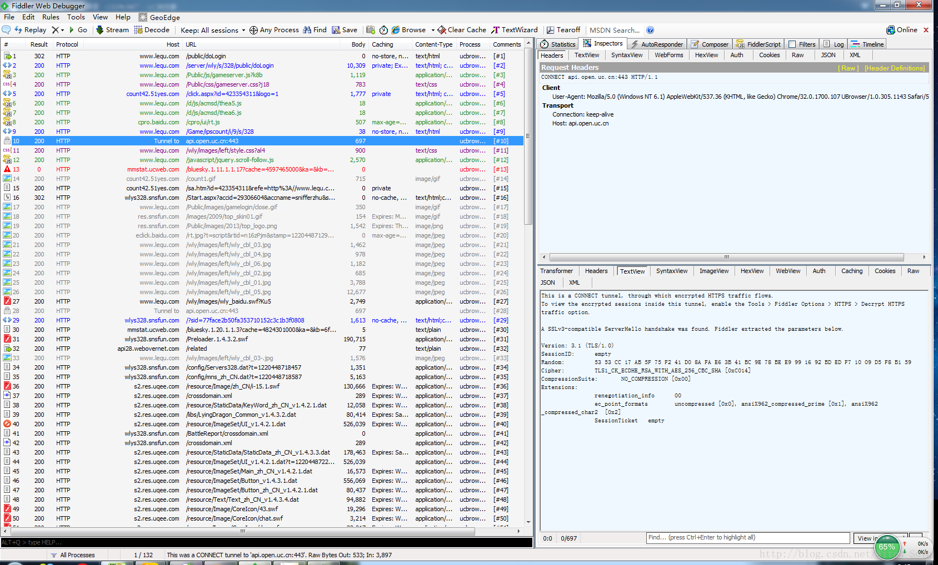Switch to the AutoResponder tab
The image size is (938, 565).
click(x=657, y=44)
